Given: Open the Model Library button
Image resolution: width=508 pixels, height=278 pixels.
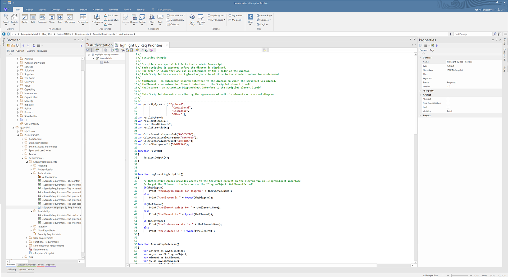Looking at the screenshot, I should (177, 20).
